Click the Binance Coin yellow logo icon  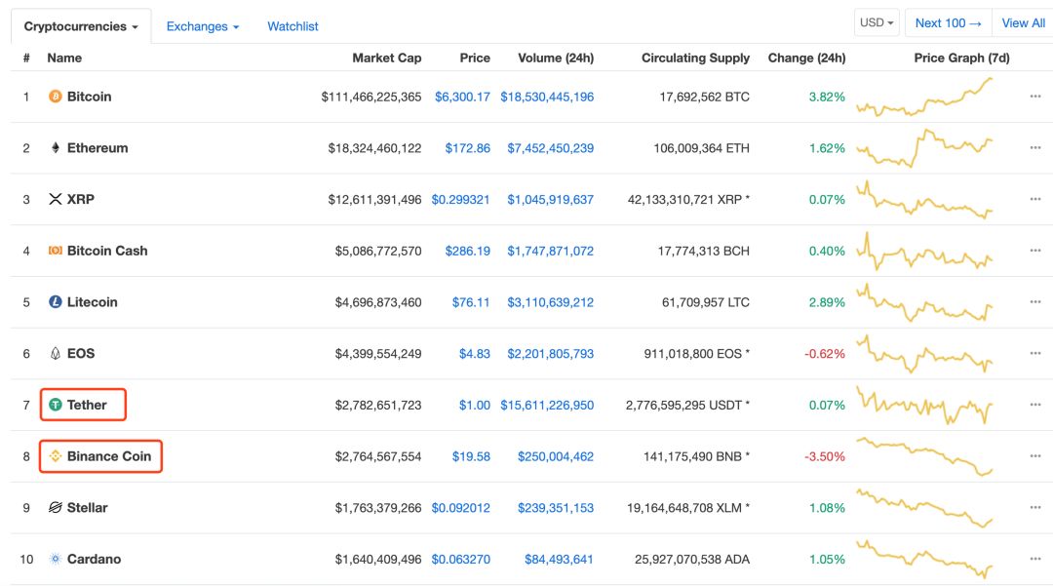56,456
